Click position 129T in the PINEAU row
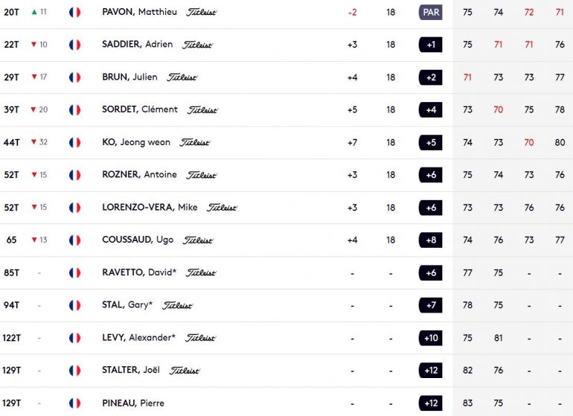 point(11,403)
